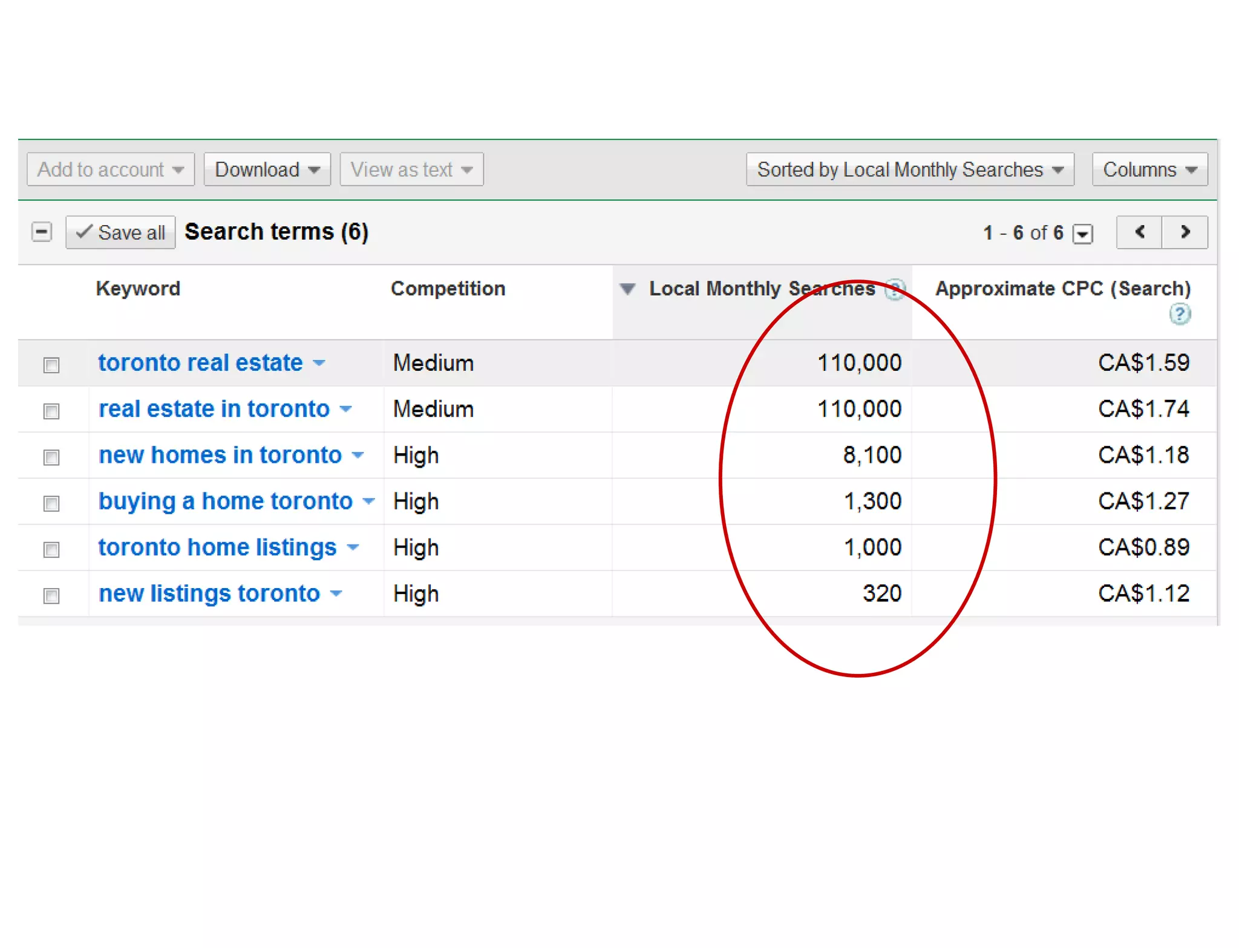Open Sorted by Local Monthly Searches dropdown
This screenshot has width=1239, height=948.
coord(910,169)
